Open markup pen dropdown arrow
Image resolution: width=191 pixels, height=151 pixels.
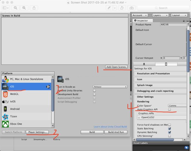[x=115, y=8]
